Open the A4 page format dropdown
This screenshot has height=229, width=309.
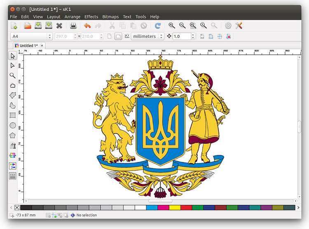coord(31,36)
